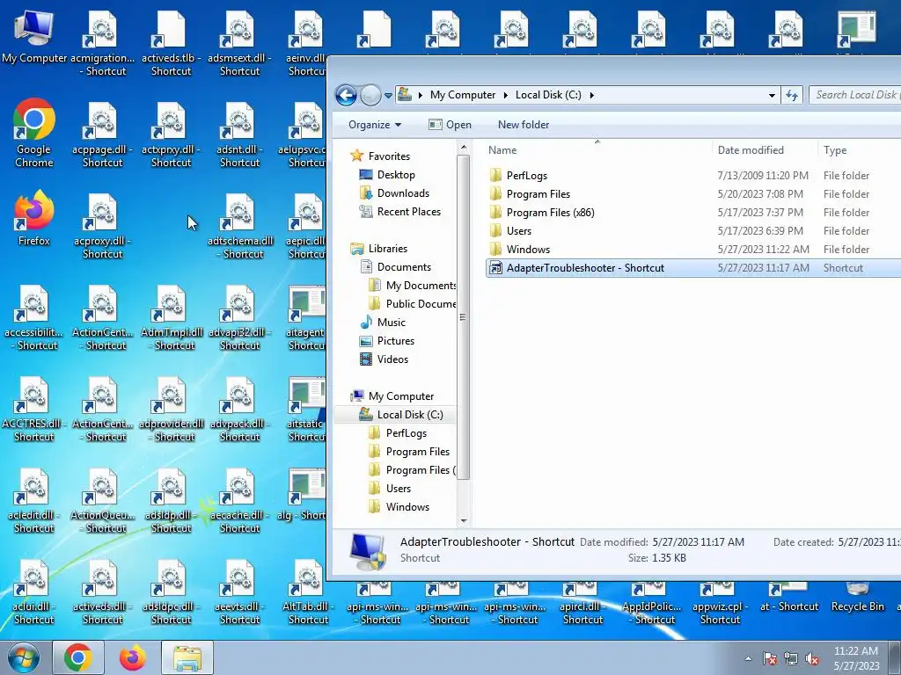Open recent pages dropdown beside Forward button
901x675 pixels.
point(388,95)
